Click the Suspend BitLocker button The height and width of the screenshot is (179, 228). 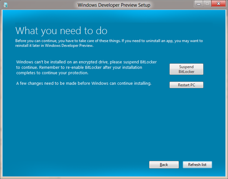click(x=186, y=69)
